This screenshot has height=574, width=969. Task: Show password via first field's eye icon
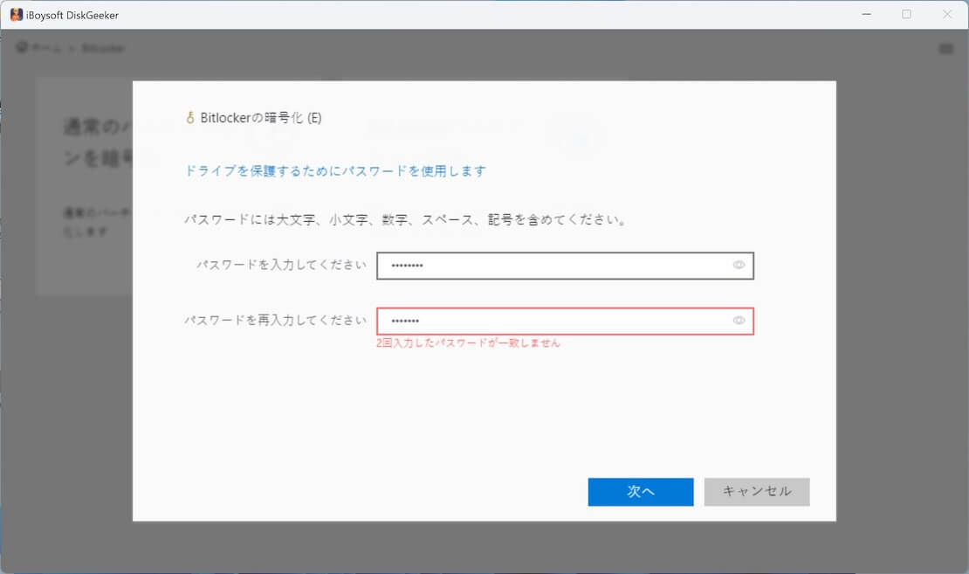739,265
